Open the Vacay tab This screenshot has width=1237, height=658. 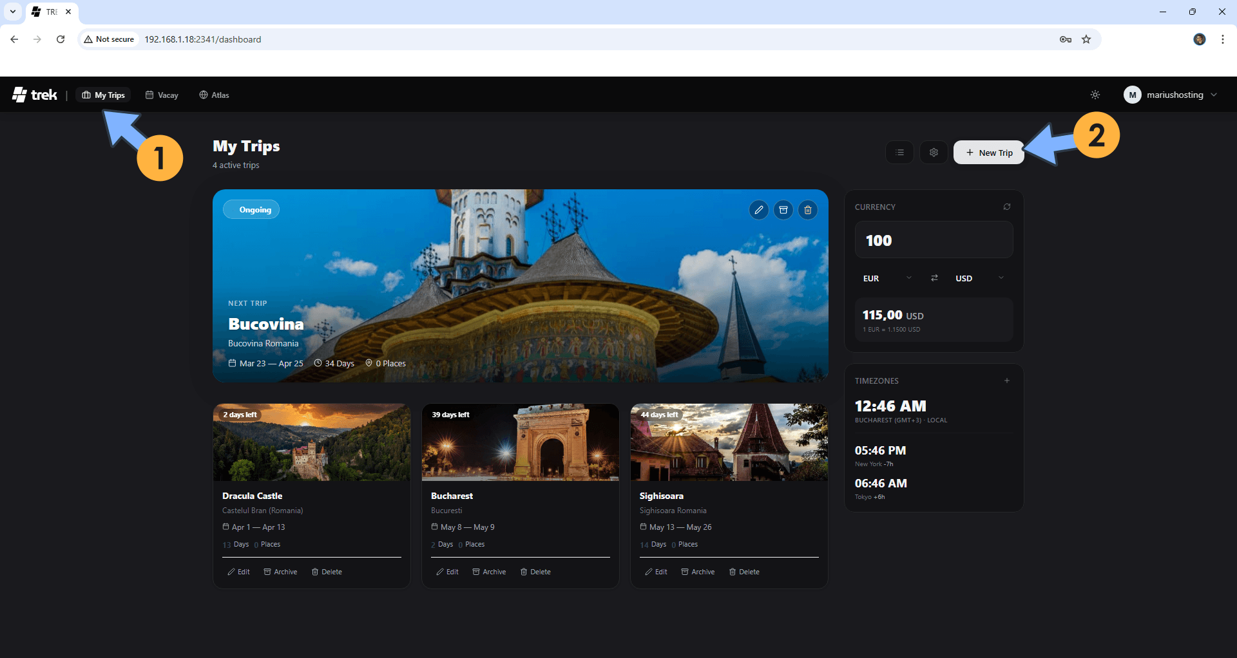(162, 95)
